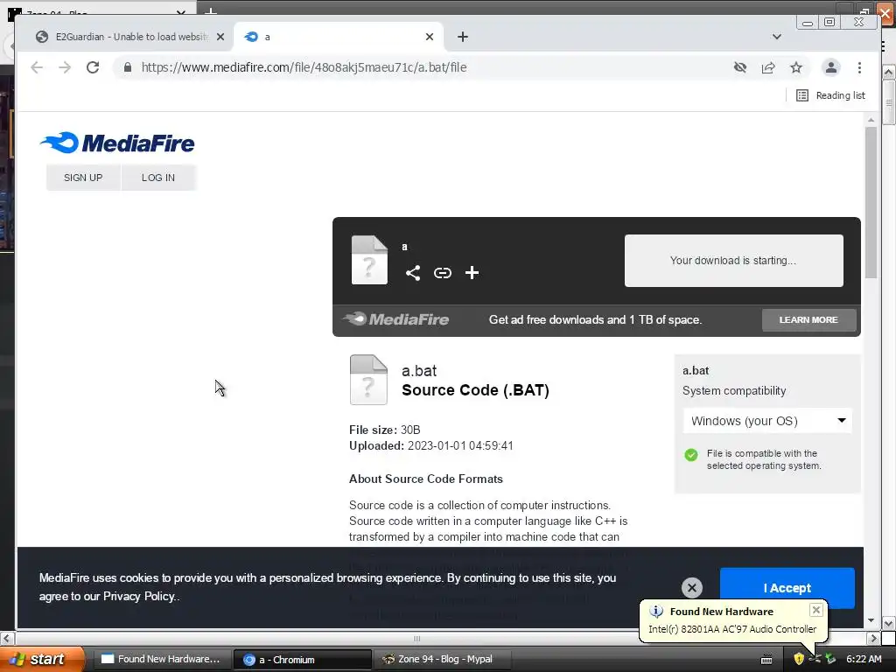Screen dimensions: 896x672
Task: Click the a.bat file icon in details
Action: click(368, 380)
